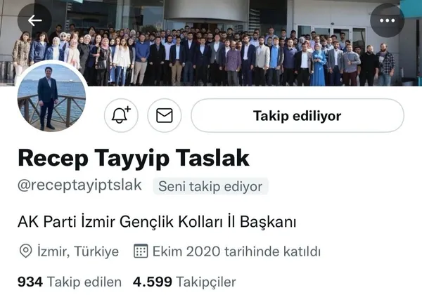Click the man standing in the profile picture

point(48,98)
